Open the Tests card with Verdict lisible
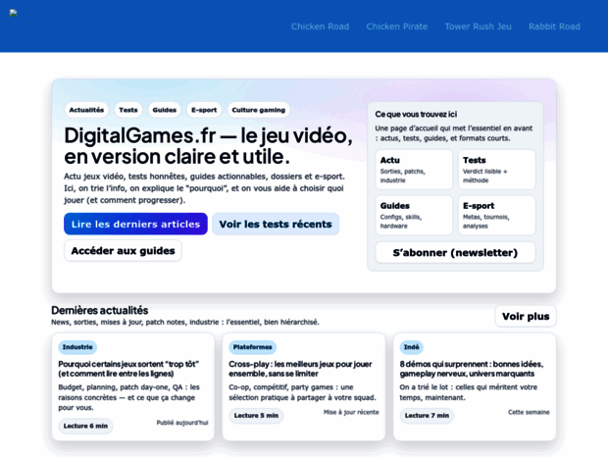 [497, 170]
